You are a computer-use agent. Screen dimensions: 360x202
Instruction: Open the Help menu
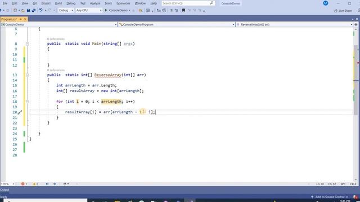coord(154,3)
